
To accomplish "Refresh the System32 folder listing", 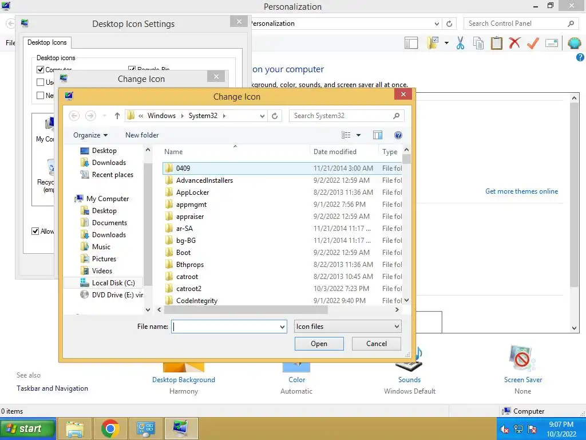I will pos(275,116).
